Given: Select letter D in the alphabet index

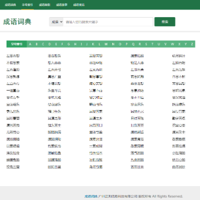Looking at the screenshot, I should pos(49,44).
